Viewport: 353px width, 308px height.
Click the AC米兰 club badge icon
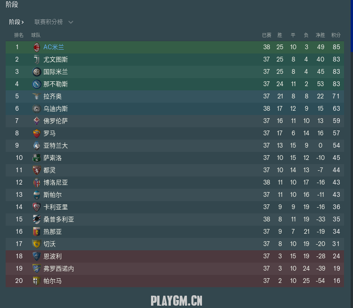[x=36, y=47]
